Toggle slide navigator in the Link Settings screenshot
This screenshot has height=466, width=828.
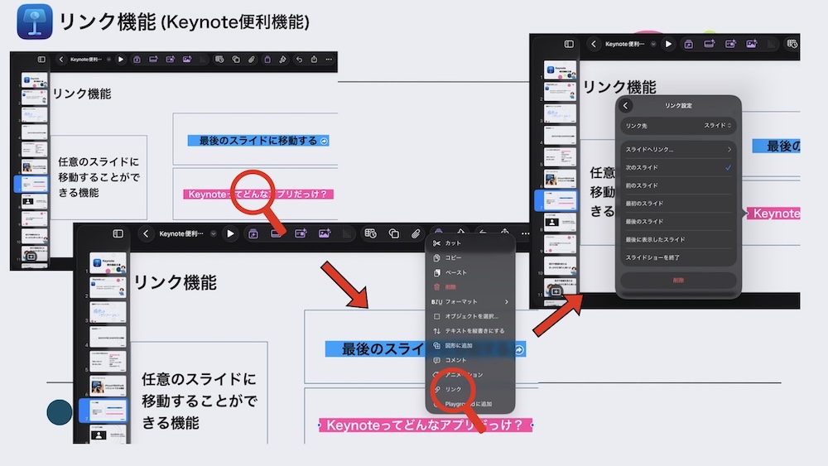[x=569, y=45]
